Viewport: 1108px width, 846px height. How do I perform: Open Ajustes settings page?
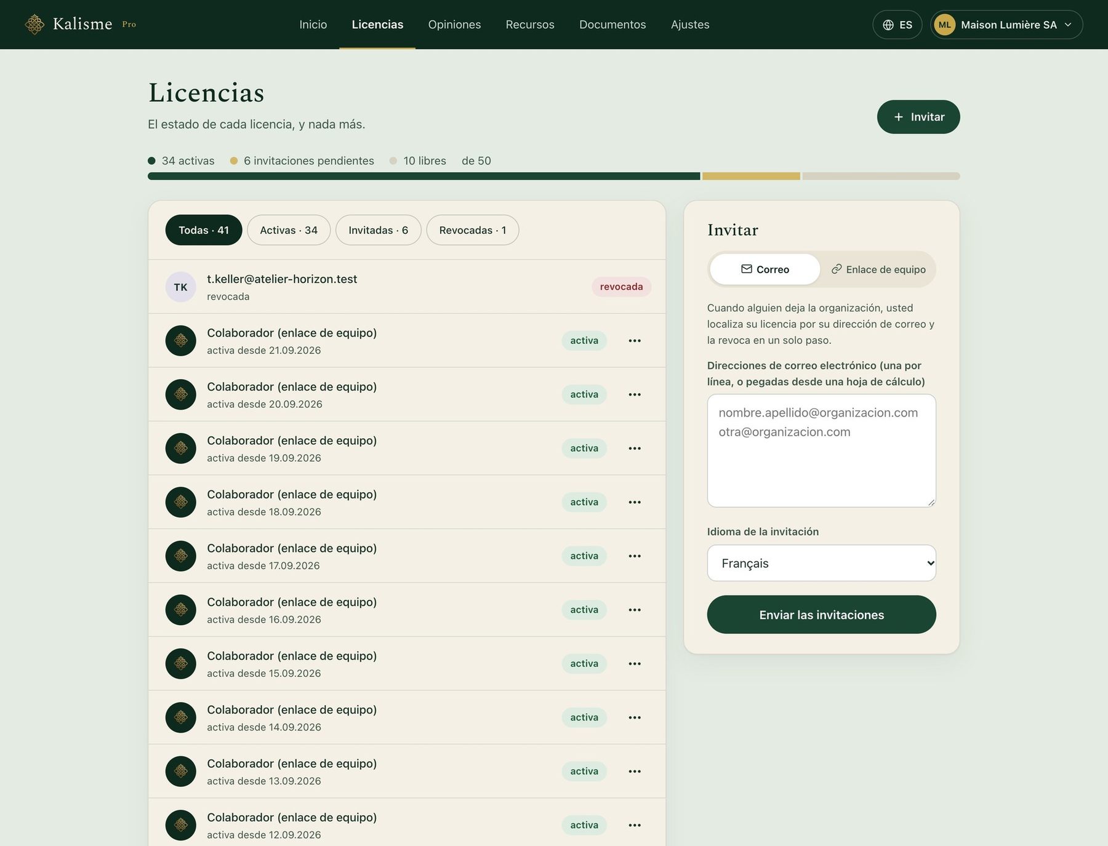pos(690,25)
